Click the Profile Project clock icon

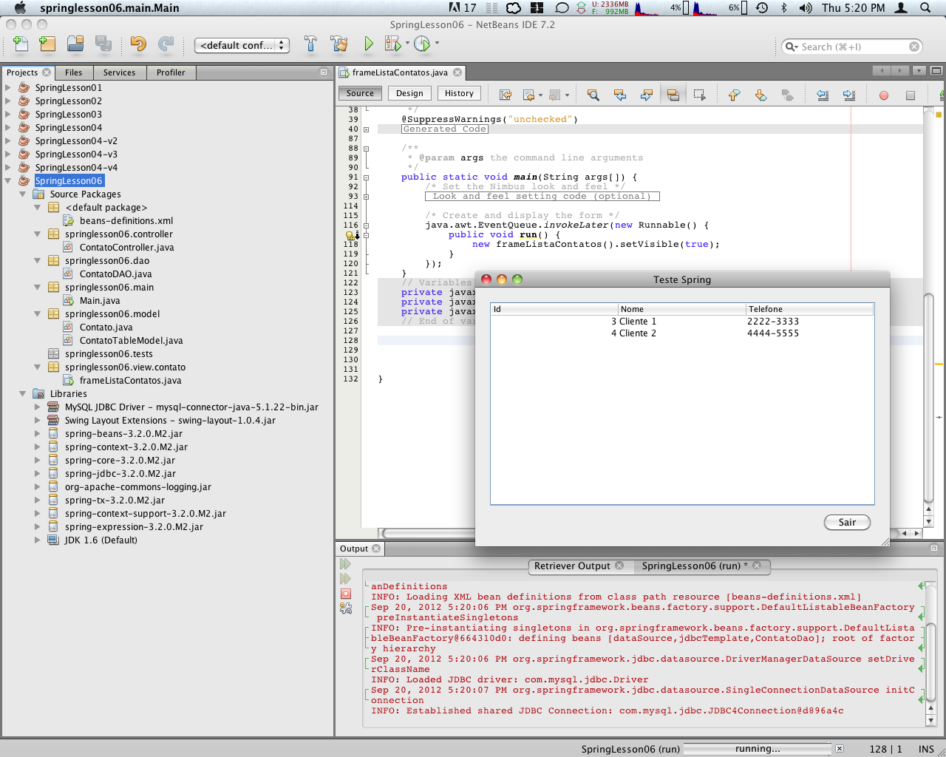click(x=422, y=44)
